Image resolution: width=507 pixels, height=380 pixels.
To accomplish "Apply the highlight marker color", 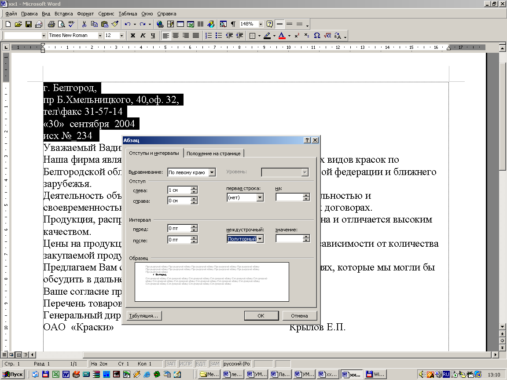I will pos(267,36).
